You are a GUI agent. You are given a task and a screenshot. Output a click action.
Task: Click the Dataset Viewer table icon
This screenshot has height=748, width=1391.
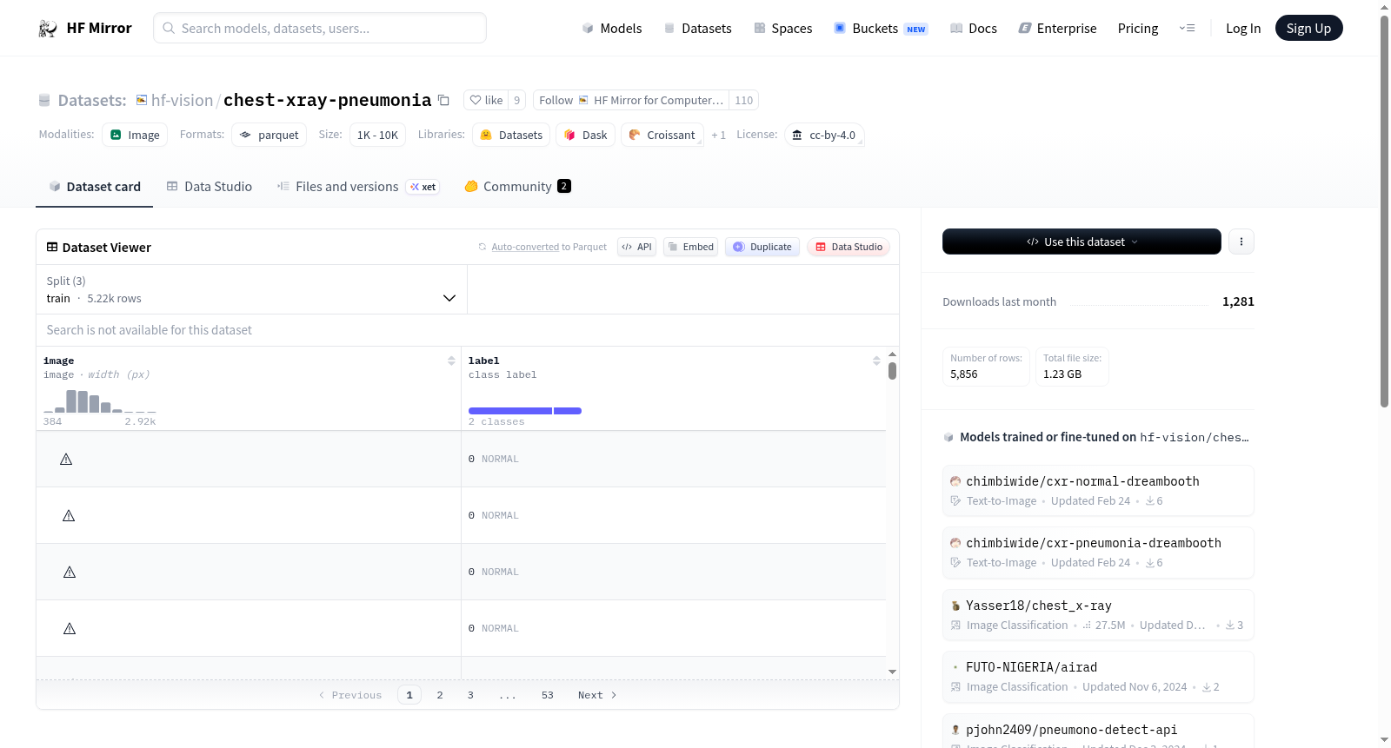[52, 248]
